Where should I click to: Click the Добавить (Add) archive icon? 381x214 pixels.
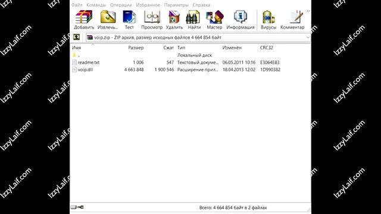point(84,17)
